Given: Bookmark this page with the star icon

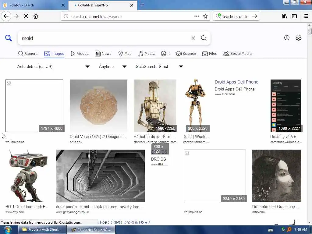Looking at the screenshot, I should 205,16.
